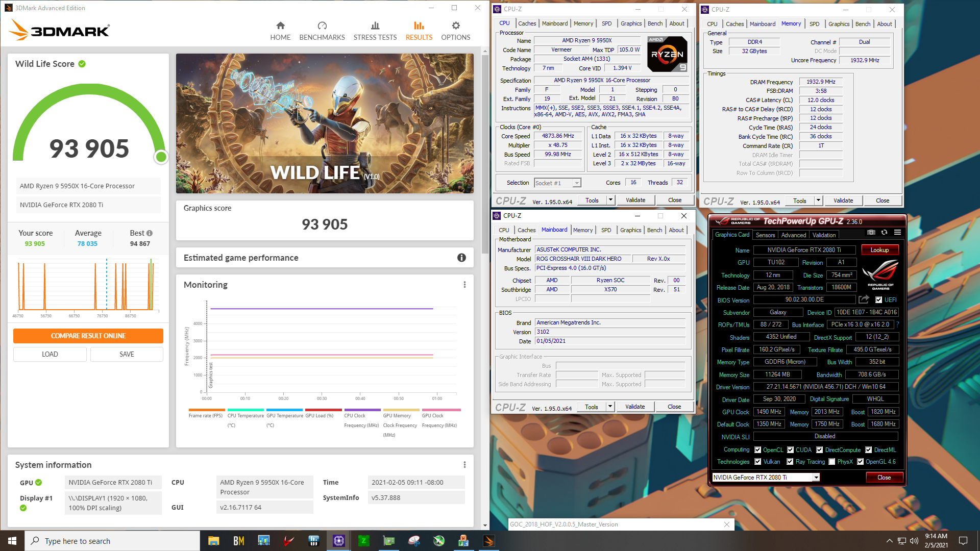
Task: Click the taskbar clock showing 9:14 AM
Action: click(936, 541)
